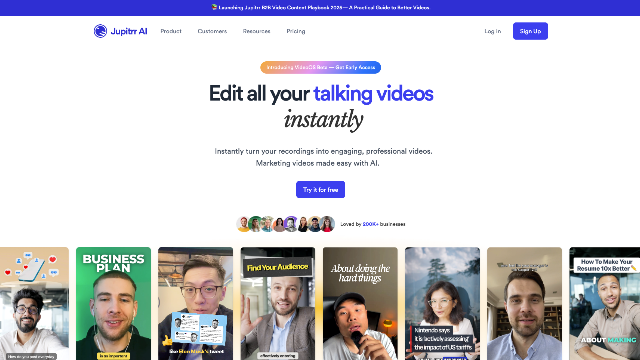640x360 pixels.
Task: Click the books emoji in the top banner
Action: click(214, 7)
